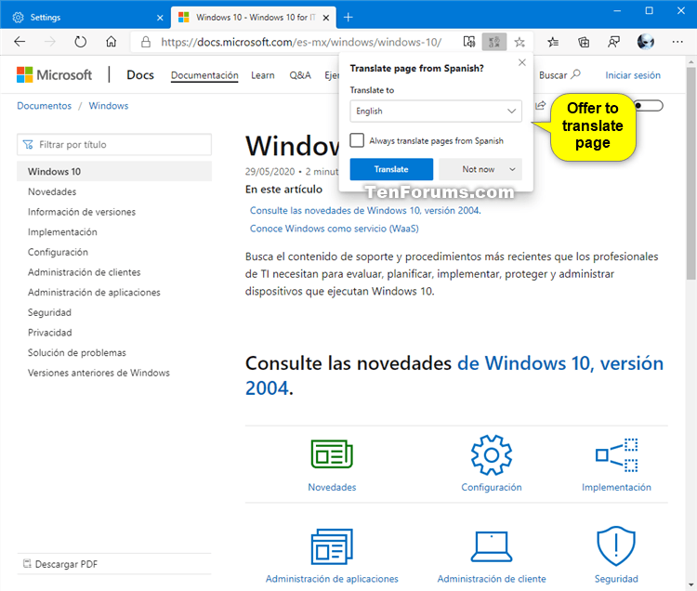The image size is (697, 591).
Task: Refresh the current page
Action: [x=81, y=42]
